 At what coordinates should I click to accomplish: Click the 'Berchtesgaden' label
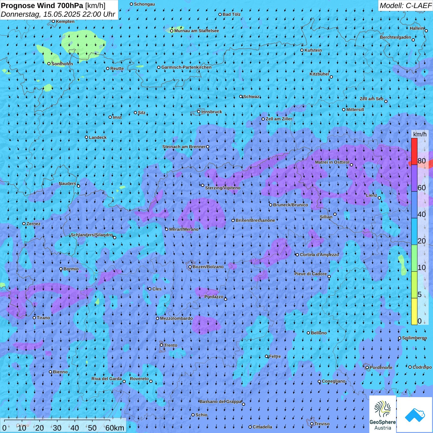click(396, 37)
